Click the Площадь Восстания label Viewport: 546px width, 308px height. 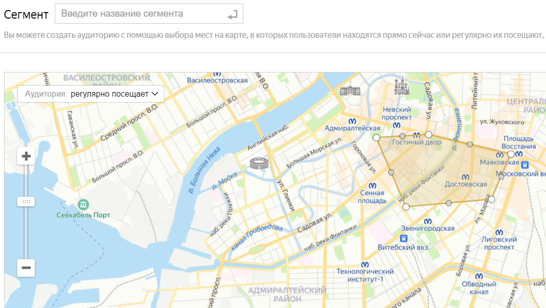[518, 142]
